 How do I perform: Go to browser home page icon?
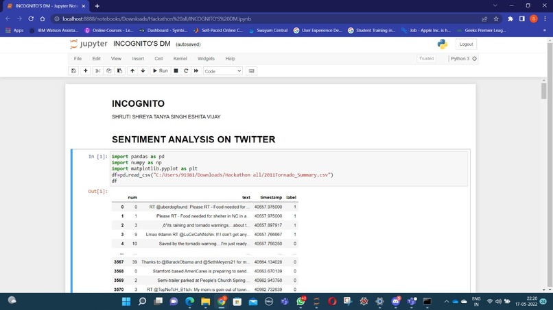pyautogui.click(x=43, y=19)
